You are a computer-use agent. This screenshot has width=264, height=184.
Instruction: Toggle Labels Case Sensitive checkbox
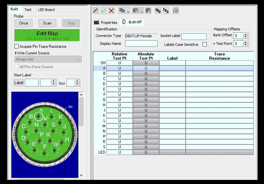point(205,45)
